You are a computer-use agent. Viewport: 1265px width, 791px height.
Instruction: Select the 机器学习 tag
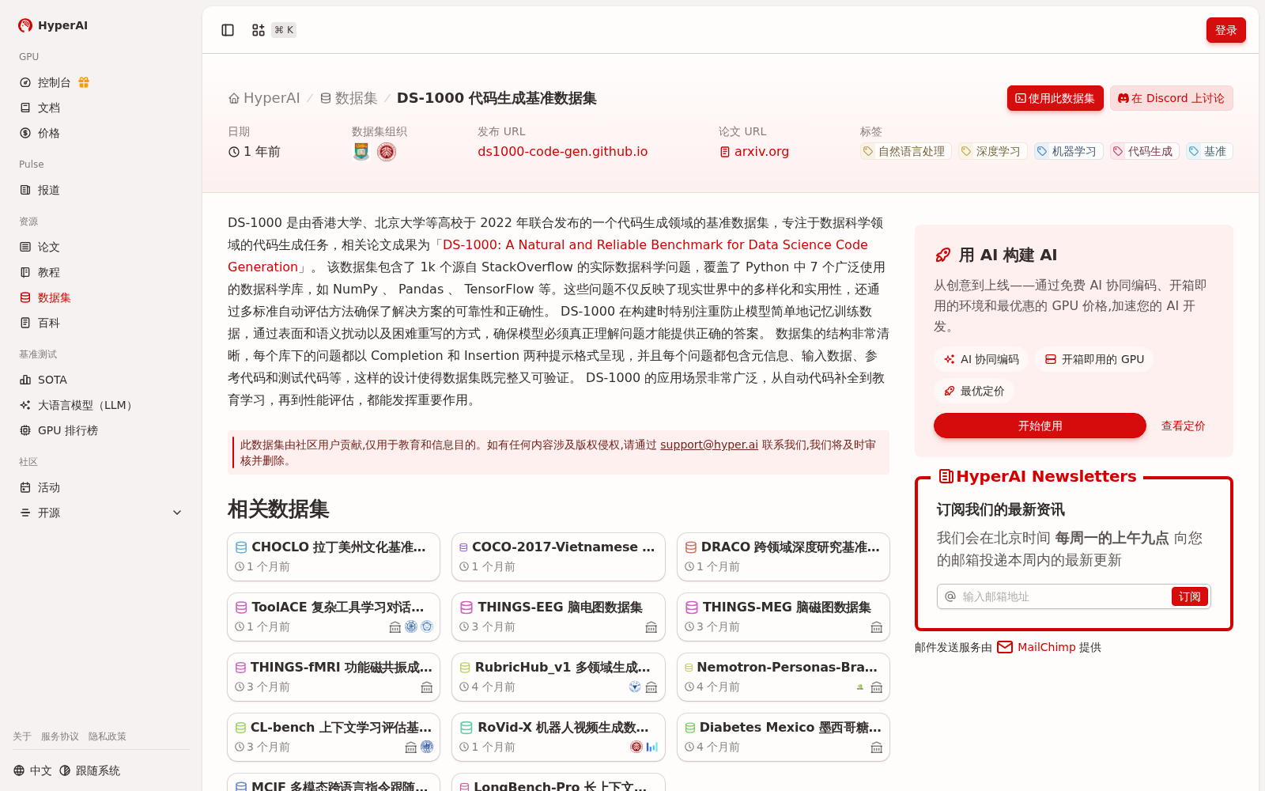tap(1067, 151)
